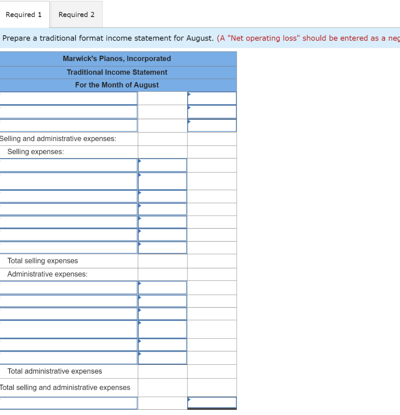Click 'Total selling and administrative expenses' label
Screen dimensions: 400x415
pyautogui.click(x=65, y=387)
